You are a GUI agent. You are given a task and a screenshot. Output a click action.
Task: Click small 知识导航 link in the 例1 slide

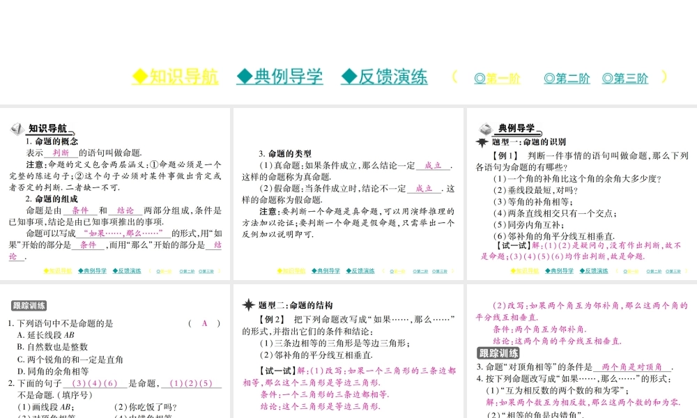point(525,271)
